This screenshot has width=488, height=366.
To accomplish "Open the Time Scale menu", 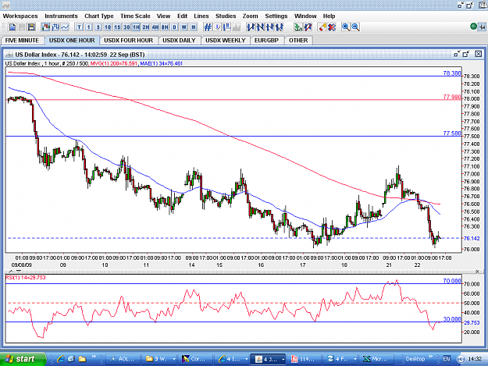I will tap(135, 16).
